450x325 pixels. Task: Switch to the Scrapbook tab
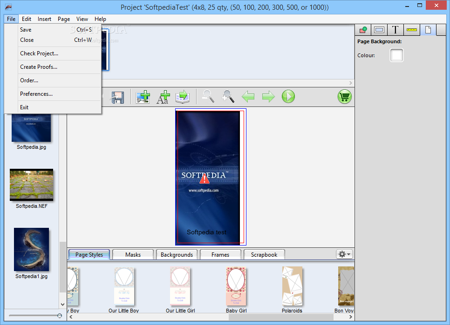click(x=264, y=254)
